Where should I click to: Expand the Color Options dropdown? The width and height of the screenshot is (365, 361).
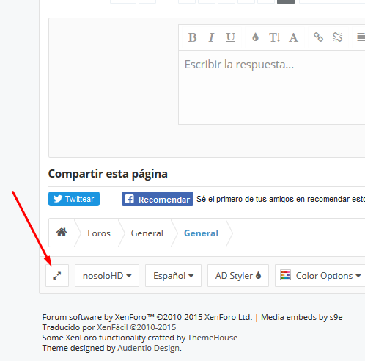[x=320, y=276]
